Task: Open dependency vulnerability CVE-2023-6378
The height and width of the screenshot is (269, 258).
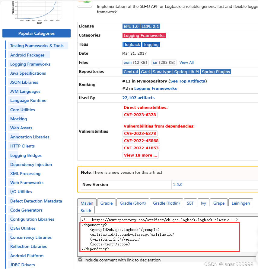Action: click(140, 134)
